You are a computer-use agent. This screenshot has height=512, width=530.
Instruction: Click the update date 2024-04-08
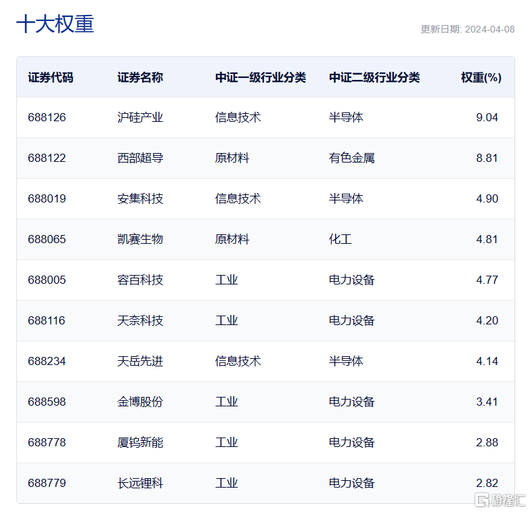pyautogui.click(x=490, y=29)
